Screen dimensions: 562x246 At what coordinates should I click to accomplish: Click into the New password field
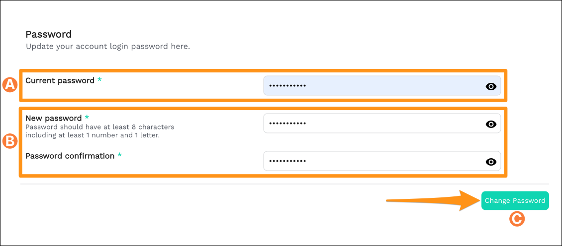coord(373,123)
